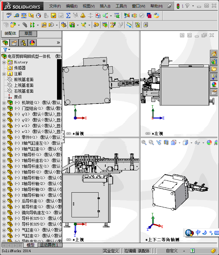Click the red and blue Interference Detection icon
219x255 pixels.
click(x=149, y=15)
